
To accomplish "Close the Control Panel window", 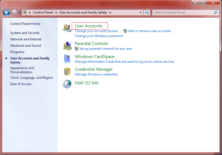I will 213,2.
